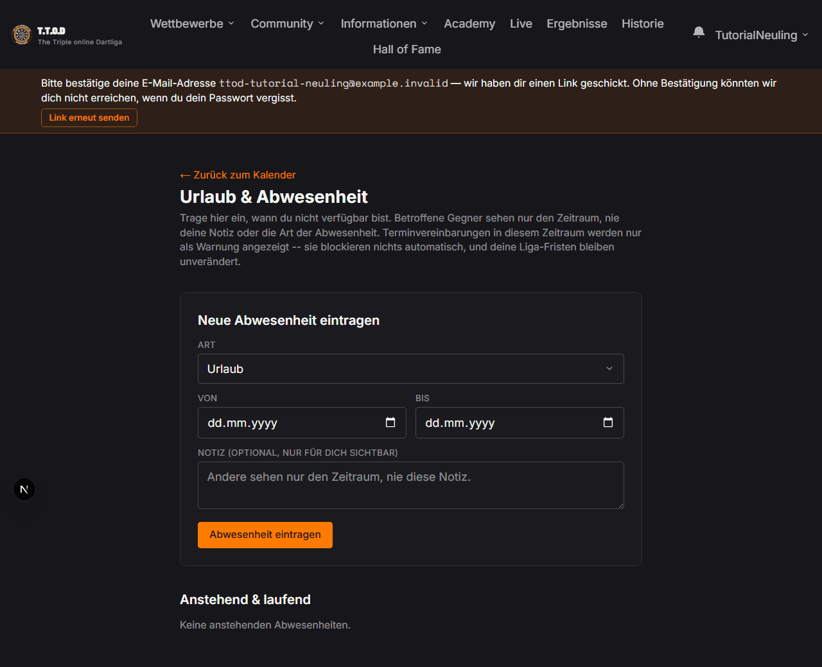The height and width of the screenshot is (667, 822).
Task: Expand the Informationen menu
Action: tap(384, 24)
